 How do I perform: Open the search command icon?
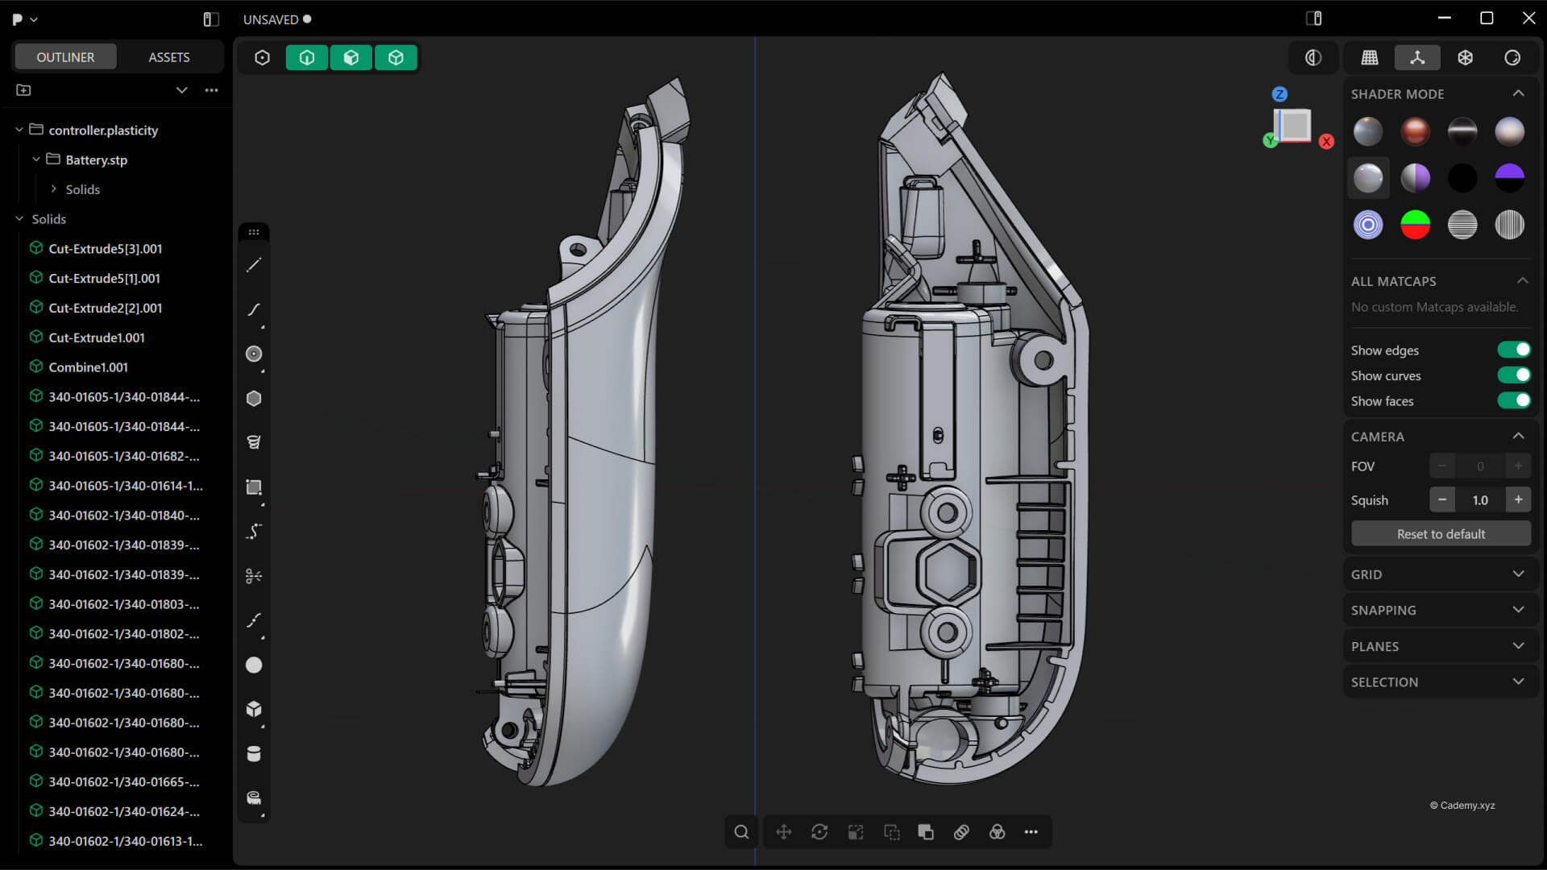pos(741,832)
